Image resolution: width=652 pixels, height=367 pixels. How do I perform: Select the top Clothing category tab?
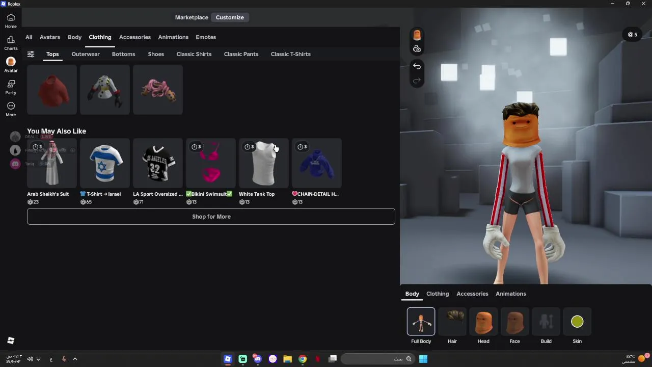point(100,37)
